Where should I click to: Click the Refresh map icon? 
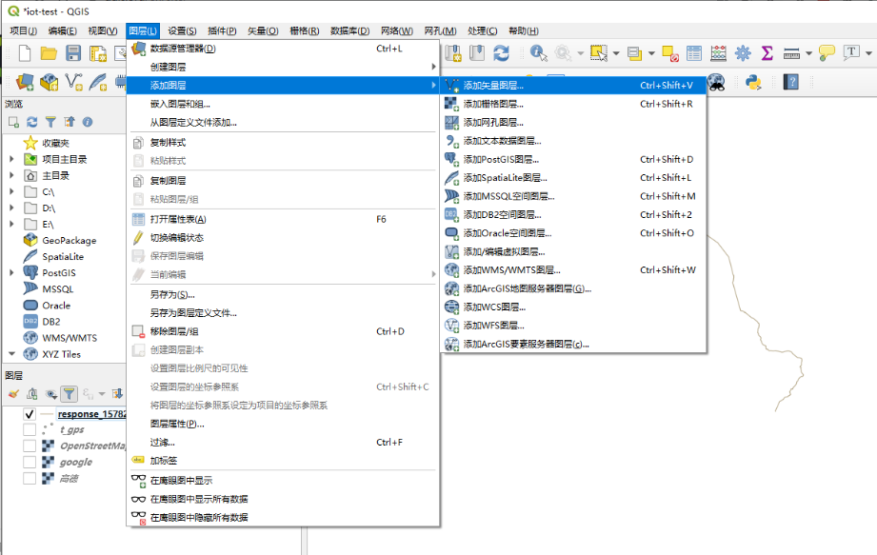point(501,53)
